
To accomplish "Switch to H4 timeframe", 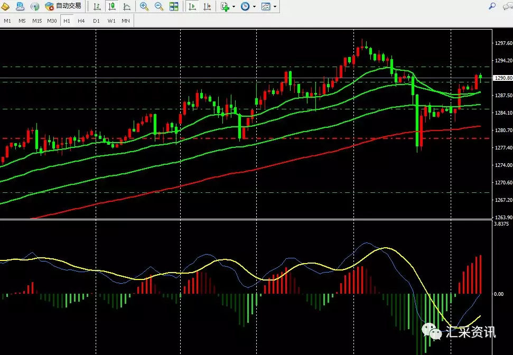I will pos(81,21).
